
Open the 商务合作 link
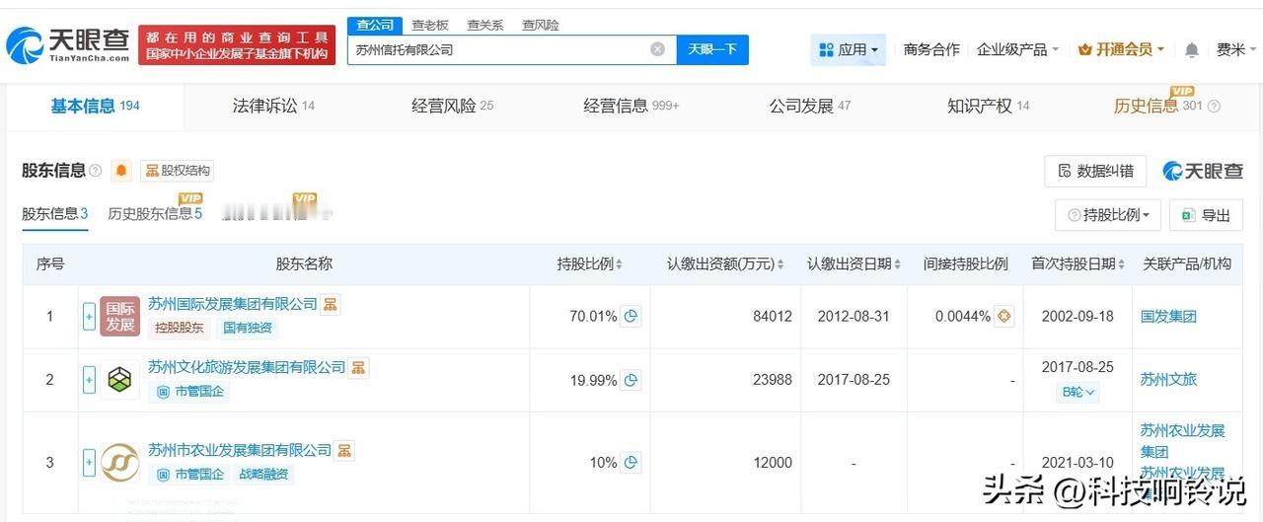coord(931,49)
